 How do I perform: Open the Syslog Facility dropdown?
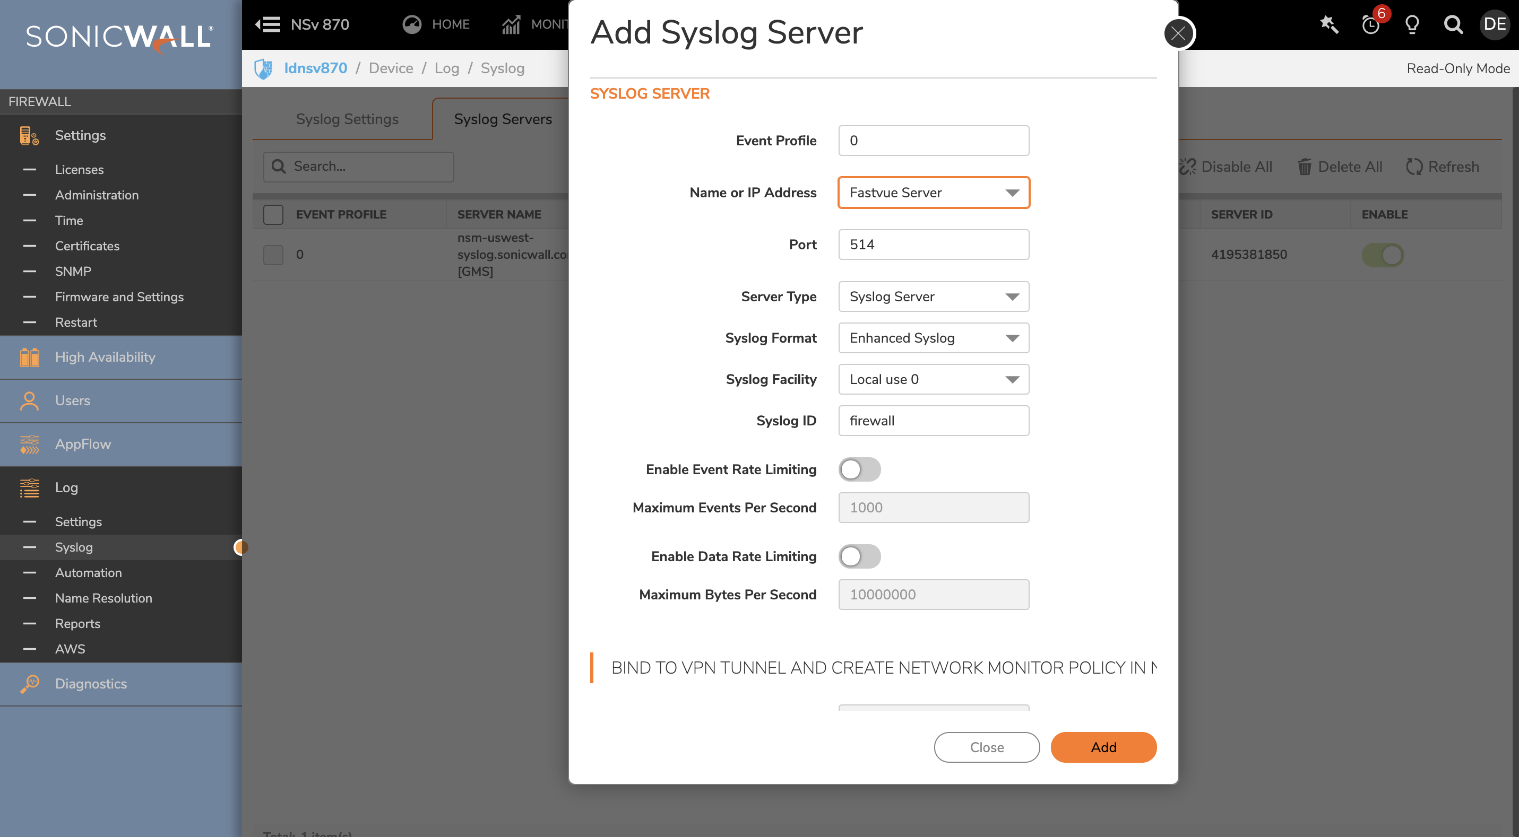click(934, 379)
